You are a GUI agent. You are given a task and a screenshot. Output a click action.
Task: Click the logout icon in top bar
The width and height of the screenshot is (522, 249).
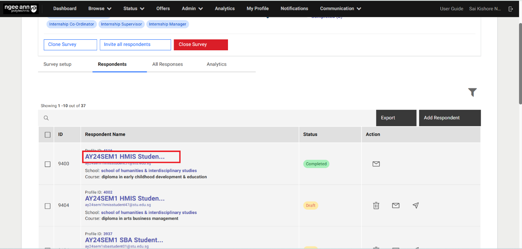(511, 9)
